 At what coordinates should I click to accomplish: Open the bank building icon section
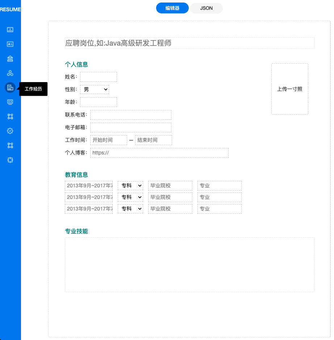[x=10, y=59]
